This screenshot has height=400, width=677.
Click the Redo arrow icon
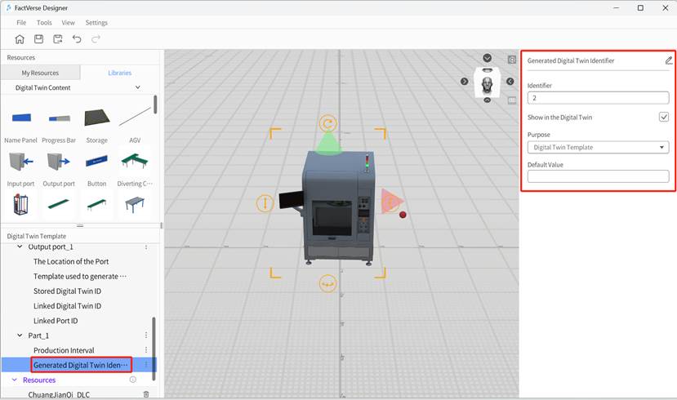pyautogui.click(x=96, y=39)
